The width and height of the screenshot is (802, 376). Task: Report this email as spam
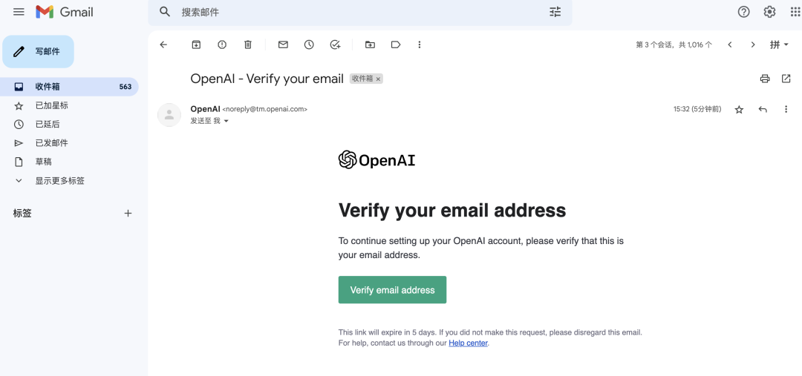(x=222, y=44)
